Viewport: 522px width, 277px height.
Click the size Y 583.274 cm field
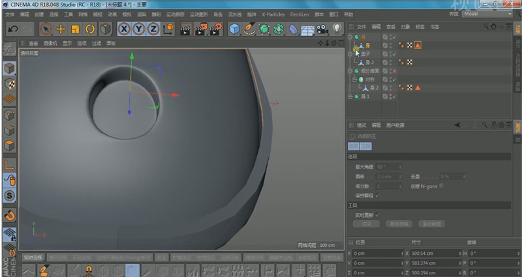click(435, 263)
